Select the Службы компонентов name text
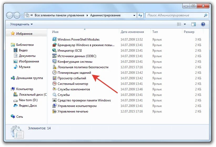 tap(74, 89)
